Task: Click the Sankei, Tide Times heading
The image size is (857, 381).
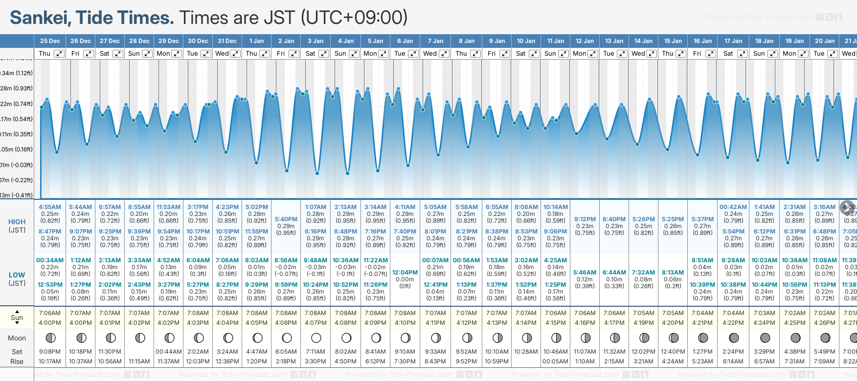Action: click(x=92, y=18)
